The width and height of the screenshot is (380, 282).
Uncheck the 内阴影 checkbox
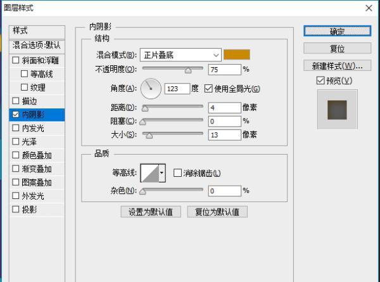pos(16,114)
